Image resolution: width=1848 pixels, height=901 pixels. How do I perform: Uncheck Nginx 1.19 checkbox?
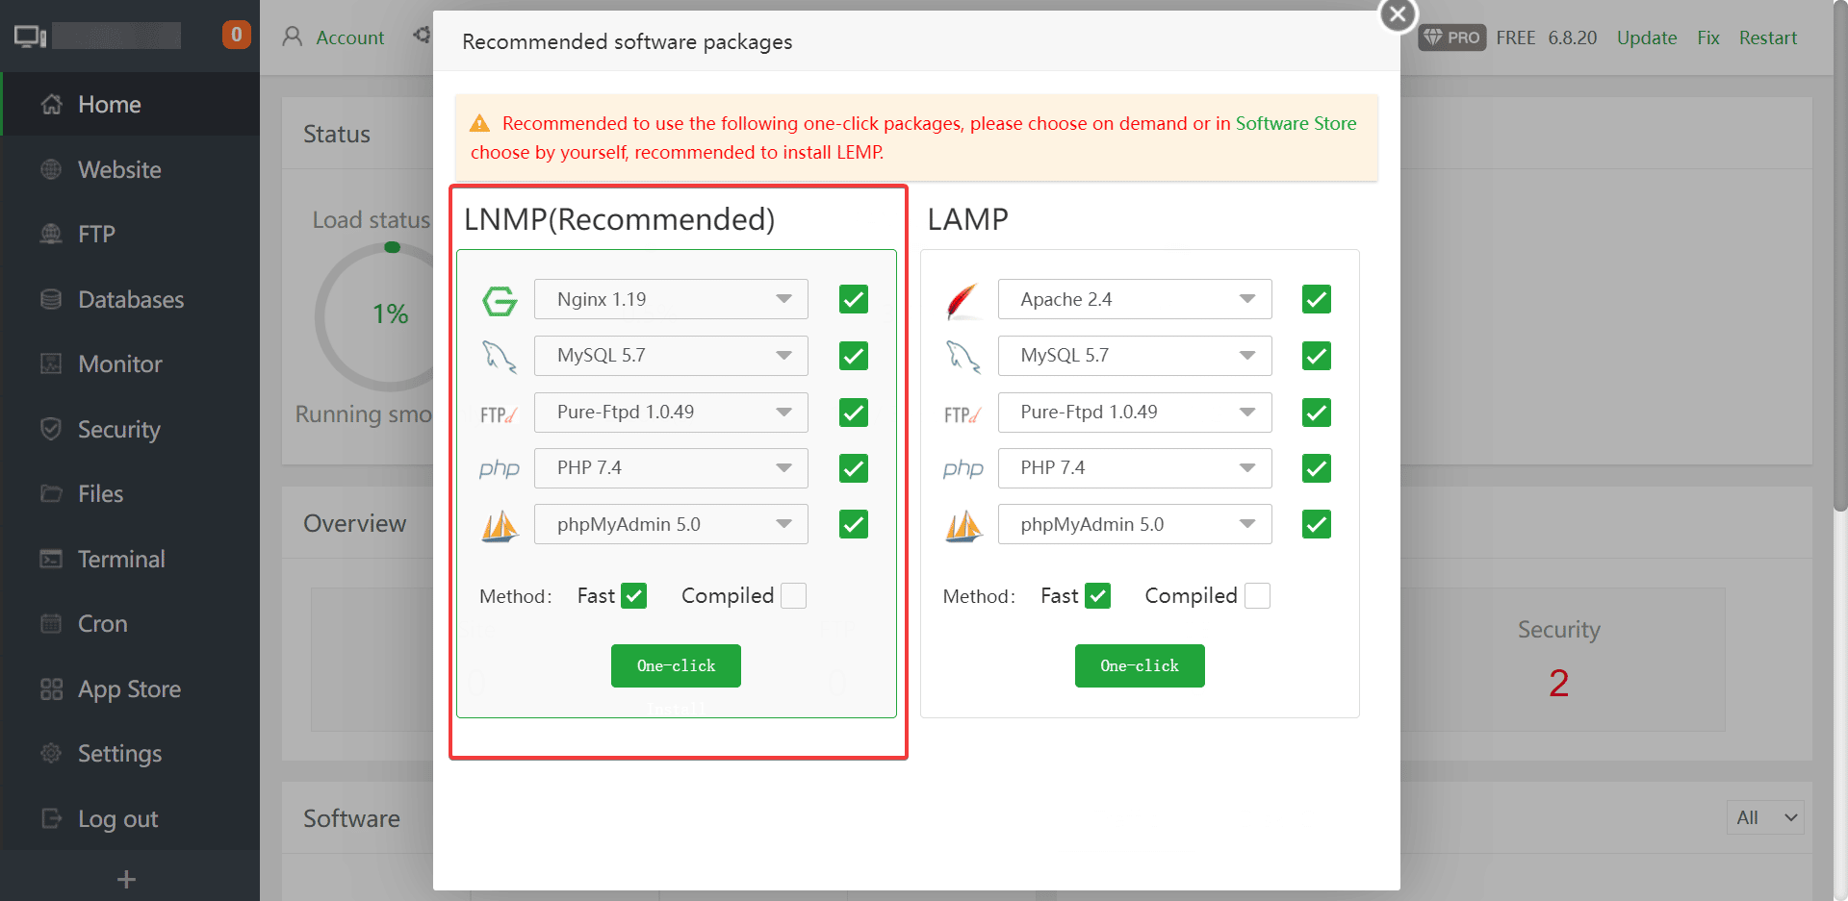[x=854, y=299]
